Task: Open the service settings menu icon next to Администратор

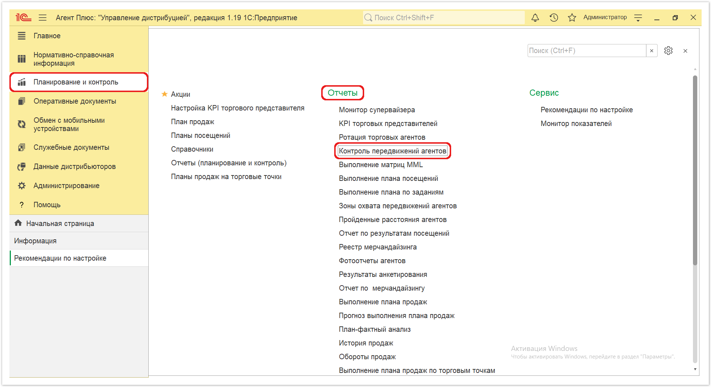Action: [x=638, y=17]
